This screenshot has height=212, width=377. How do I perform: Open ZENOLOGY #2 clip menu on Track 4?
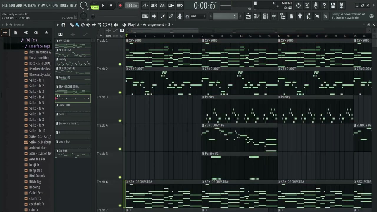click(203, 125)
